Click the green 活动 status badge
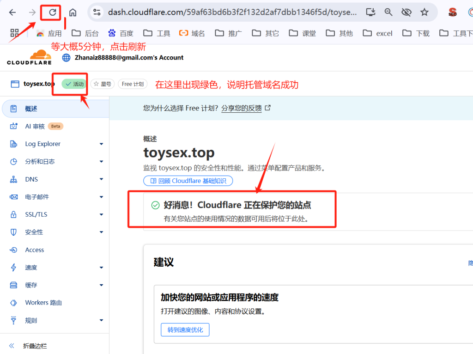Screen dimensions: 473x354 click(x=74, y=84)
